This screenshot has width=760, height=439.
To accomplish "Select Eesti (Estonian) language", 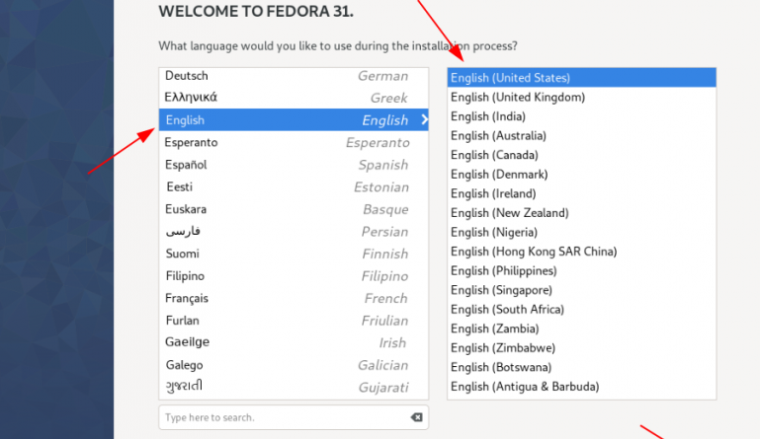I will (293, 187).
